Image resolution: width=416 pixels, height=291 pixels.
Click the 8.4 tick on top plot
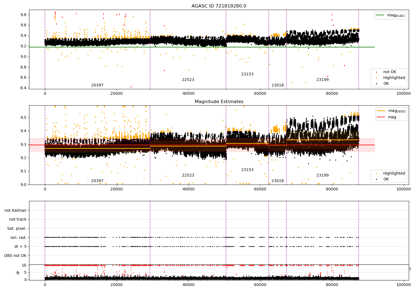(23, 88)
